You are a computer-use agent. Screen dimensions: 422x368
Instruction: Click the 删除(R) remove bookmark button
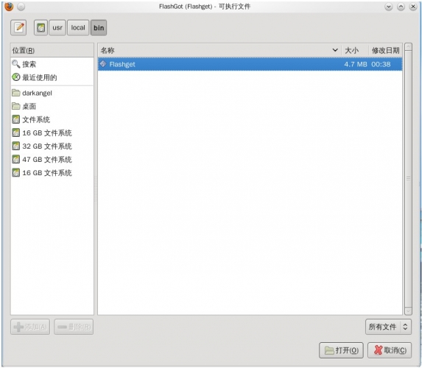tap(74, 327)
